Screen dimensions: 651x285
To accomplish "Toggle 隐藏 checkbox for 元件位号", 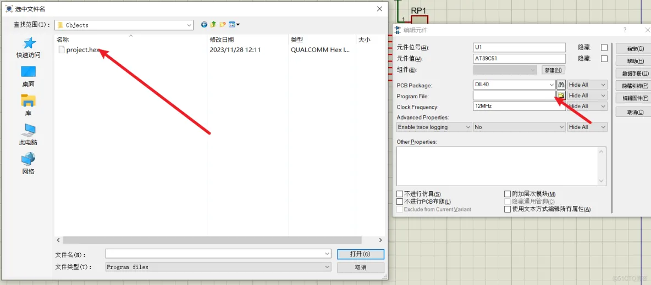I will pyautogui.click(x=604, y=47).
